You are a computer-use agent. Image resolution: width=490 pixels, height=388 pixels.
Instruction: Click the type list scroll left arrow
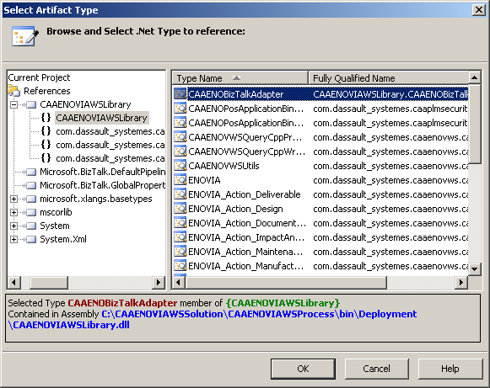tap(178, 283)
